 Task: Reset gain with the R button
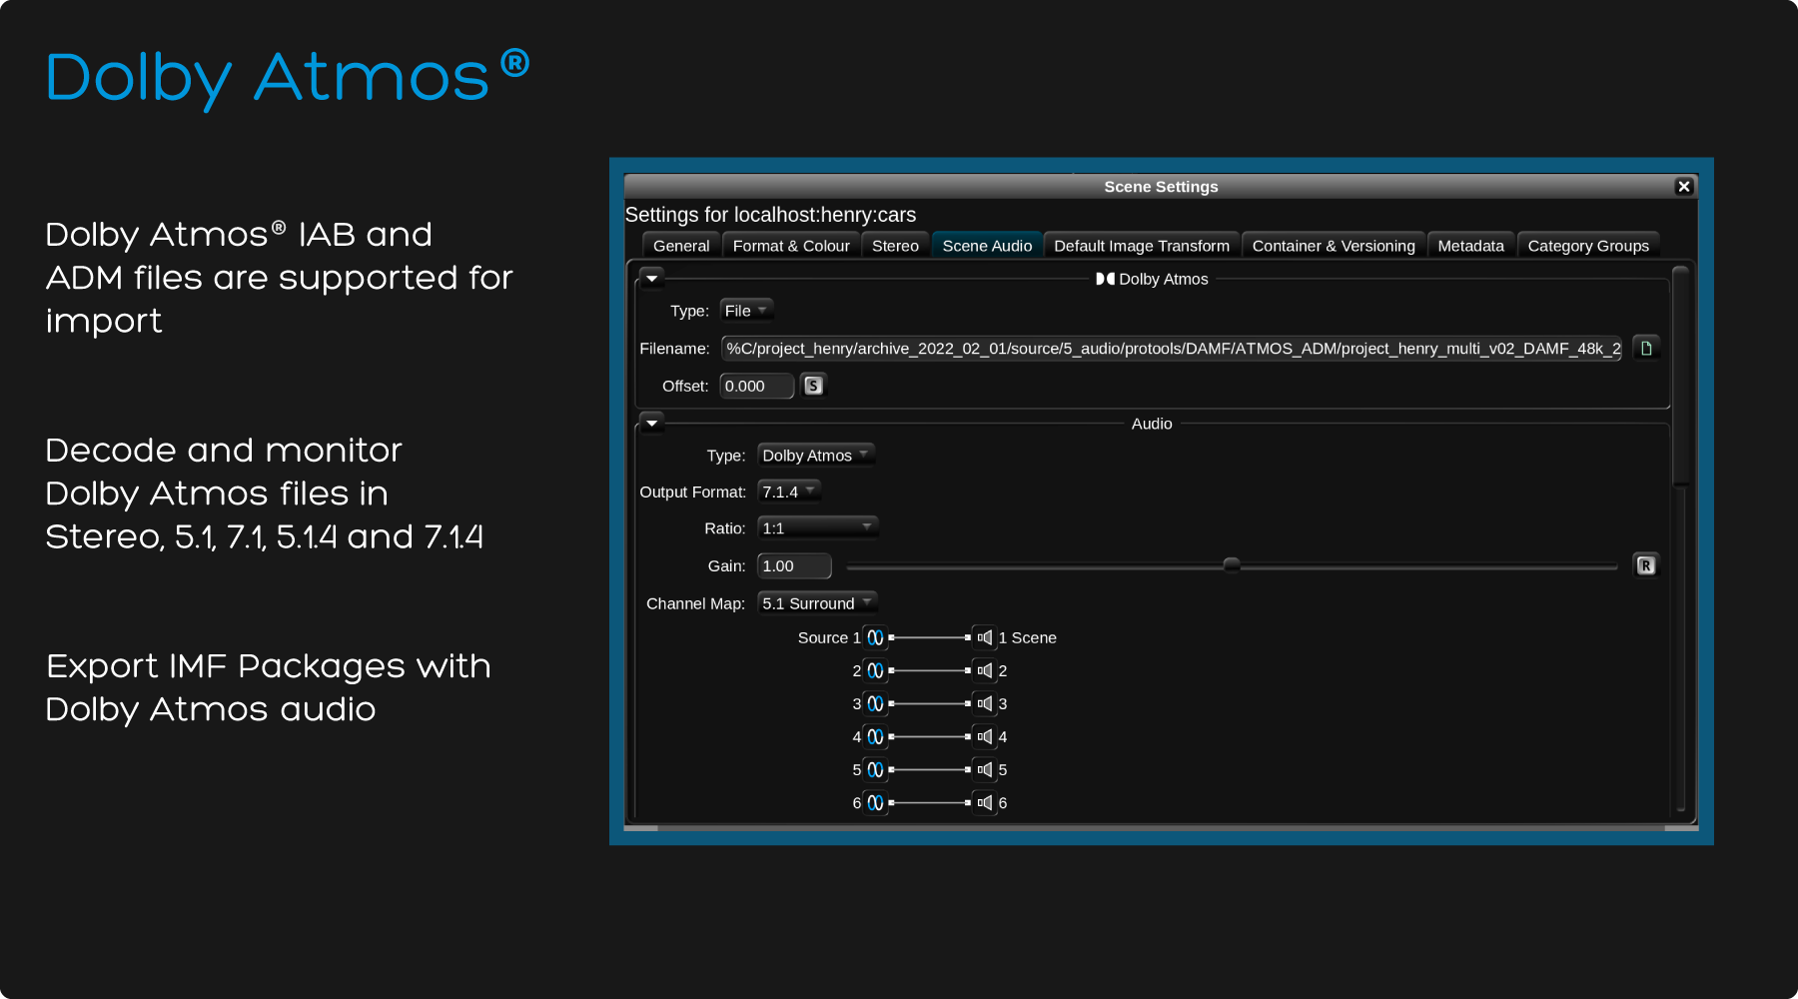click(1646, 565)
